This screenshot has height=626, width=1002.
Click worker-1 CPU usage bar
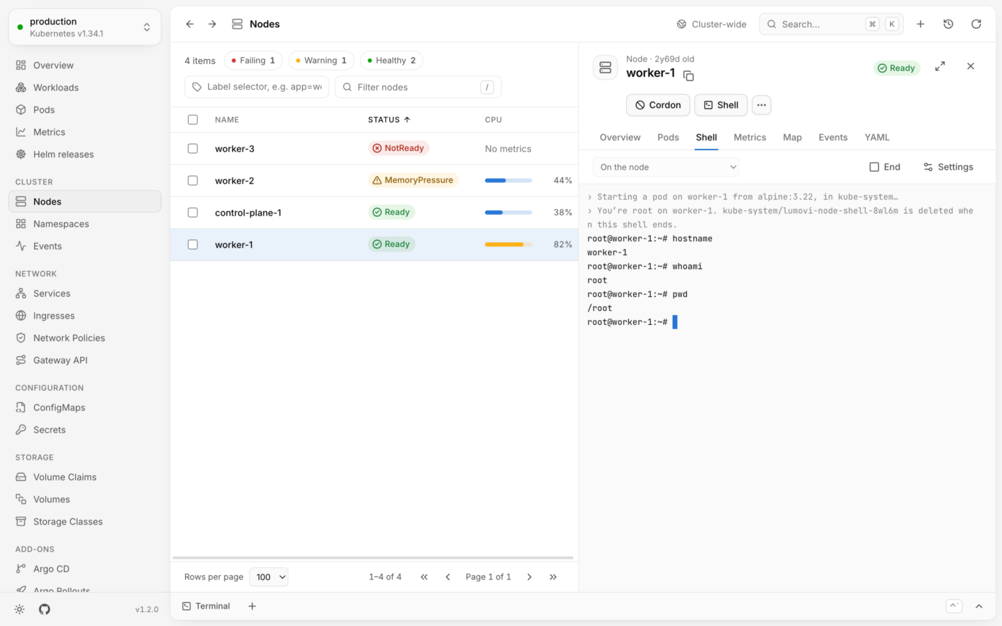coord(509,245)
